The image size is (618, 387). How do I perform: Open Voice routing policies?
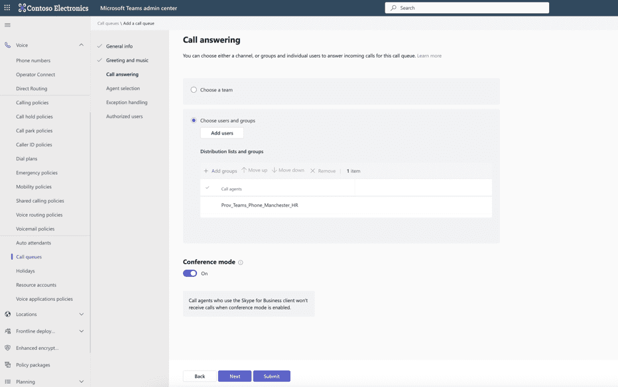(x=39, y=215)
